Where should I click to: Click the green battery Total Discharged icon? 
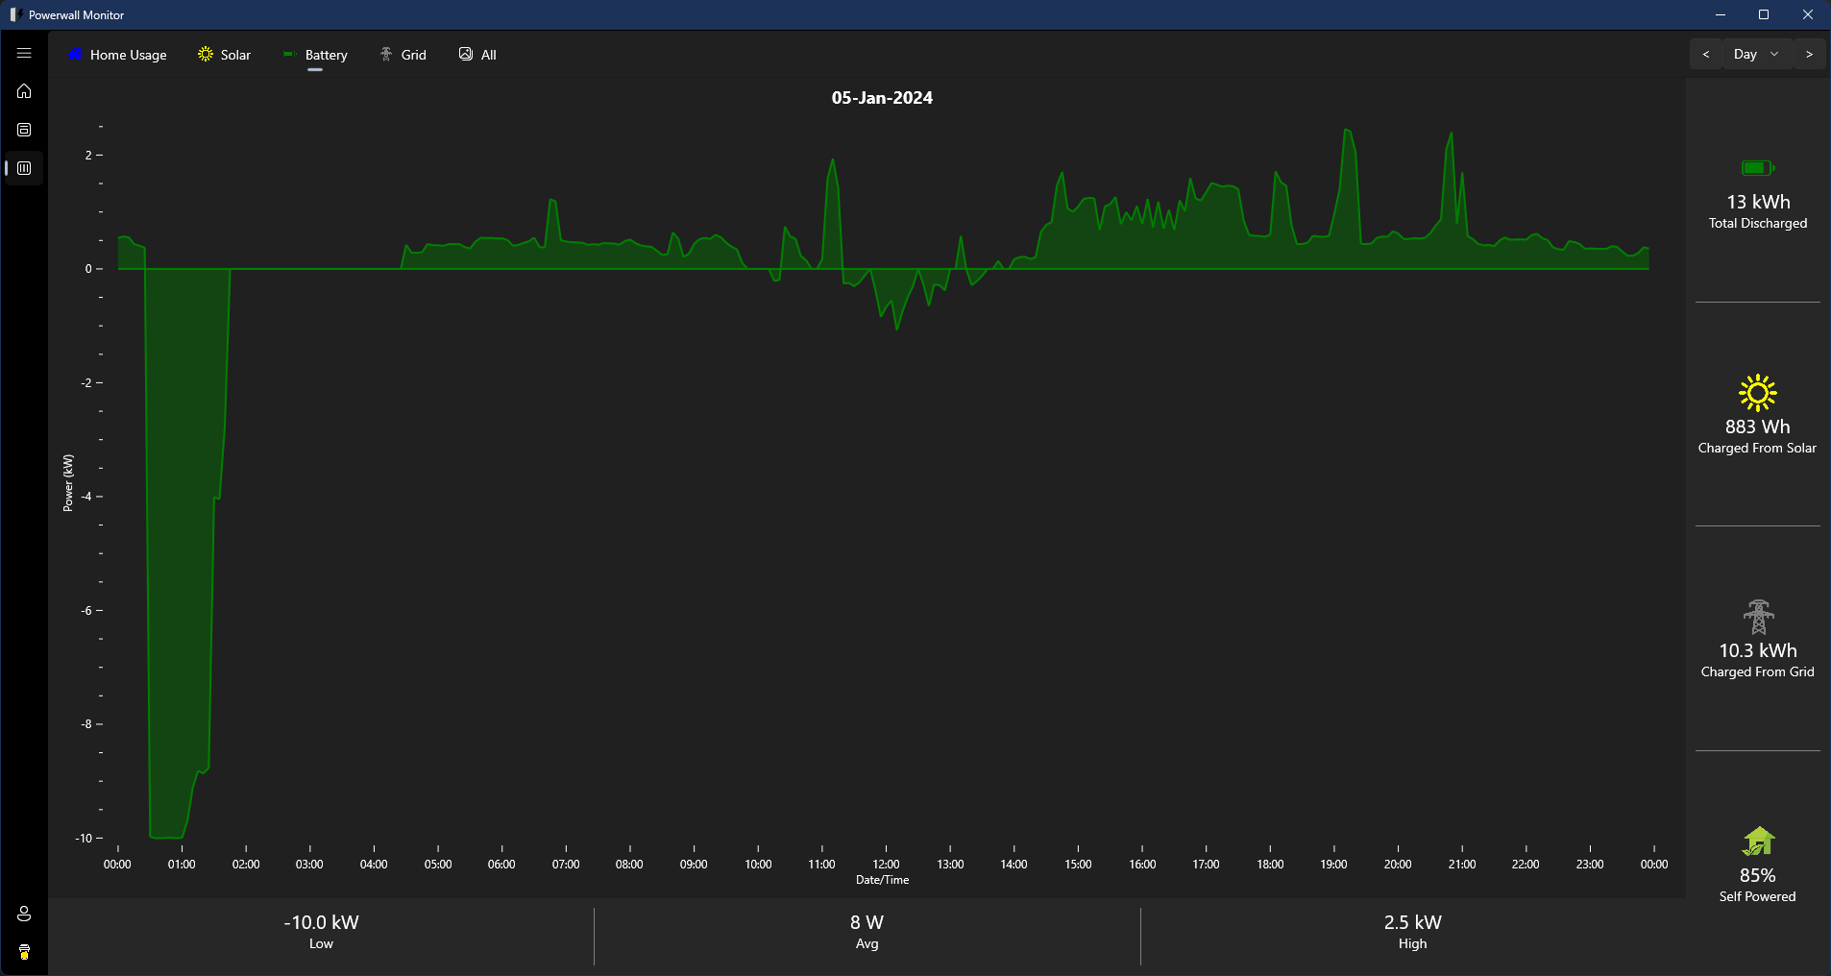pos(1757,168)
